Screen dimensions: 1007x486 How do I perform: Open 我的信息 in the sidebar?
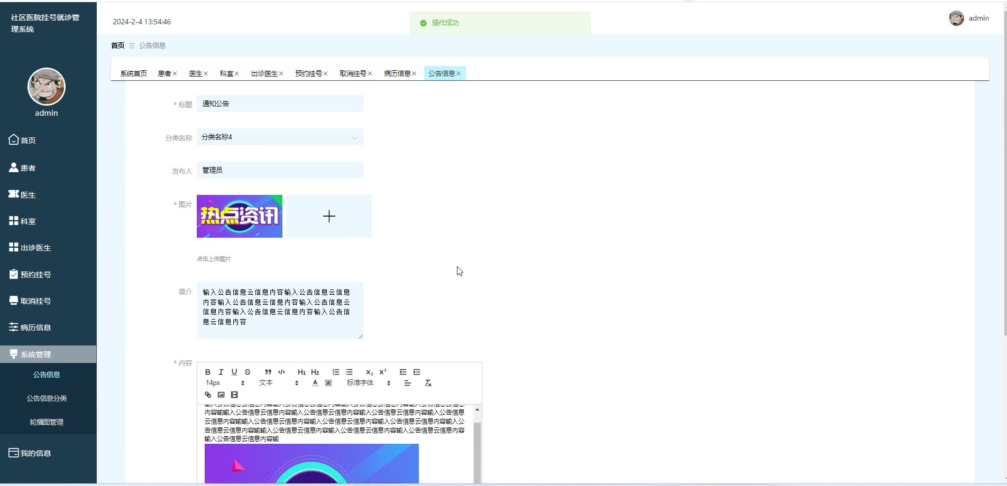[x=48, y=453]
